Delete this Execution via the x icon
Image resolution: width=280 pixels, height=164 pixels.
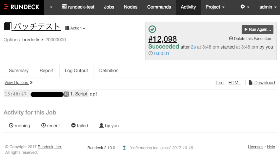(x=231, y=39)
